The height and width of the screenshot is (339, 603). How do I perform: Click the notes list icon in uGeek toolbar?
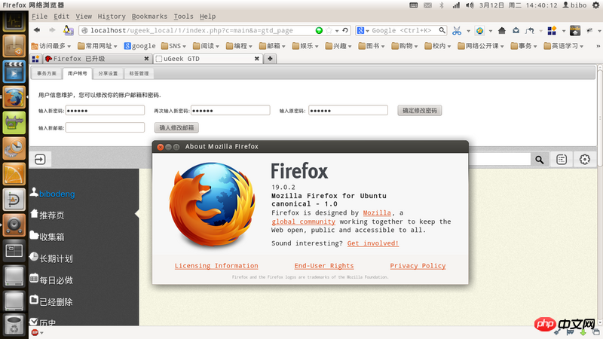562,159
